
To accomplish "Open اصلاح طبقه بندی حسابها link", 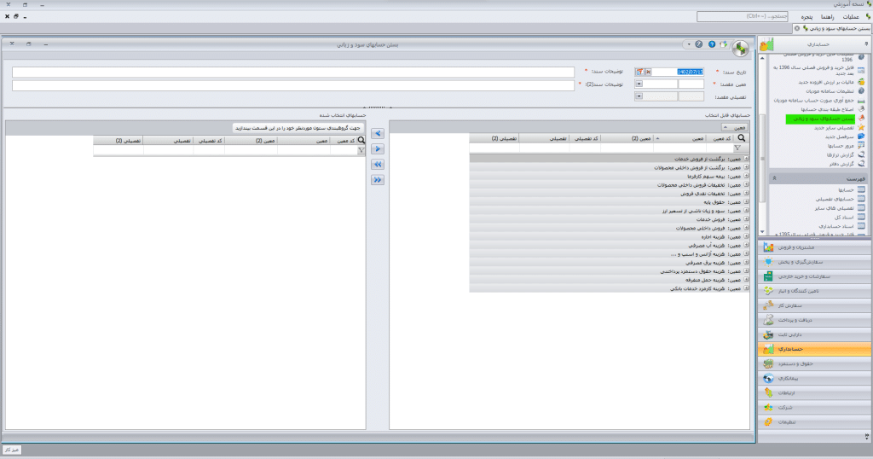I will point(827,109).
